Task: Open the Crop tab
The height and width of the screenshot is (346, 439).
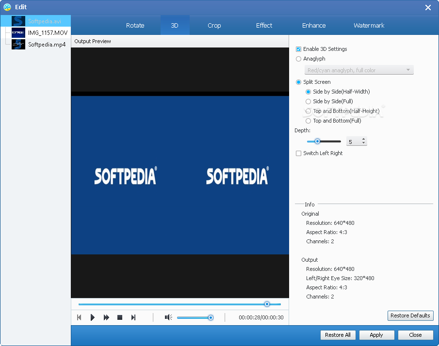Action: (x=214, y=26)
